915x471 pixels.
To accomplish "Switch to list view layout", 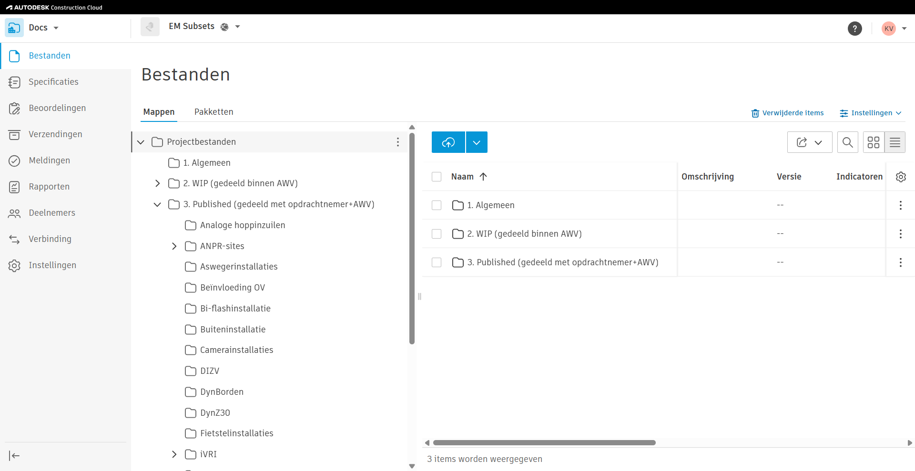I will [895, 142].
